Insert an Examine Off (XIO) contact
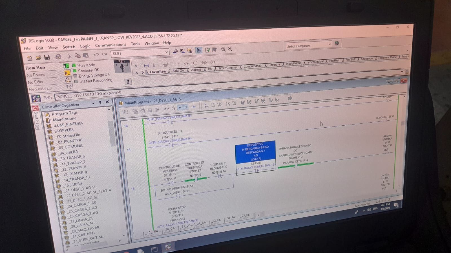Image resolution: width=451 pixels, height=253 pixels. tap(186, 64)
